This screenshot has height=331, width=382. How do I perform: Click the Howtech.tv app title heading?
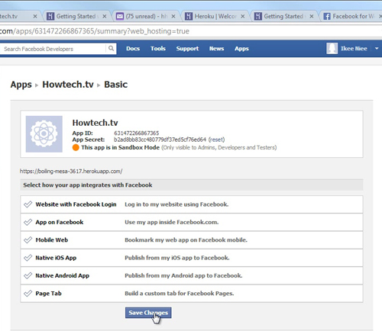(95, 123)
